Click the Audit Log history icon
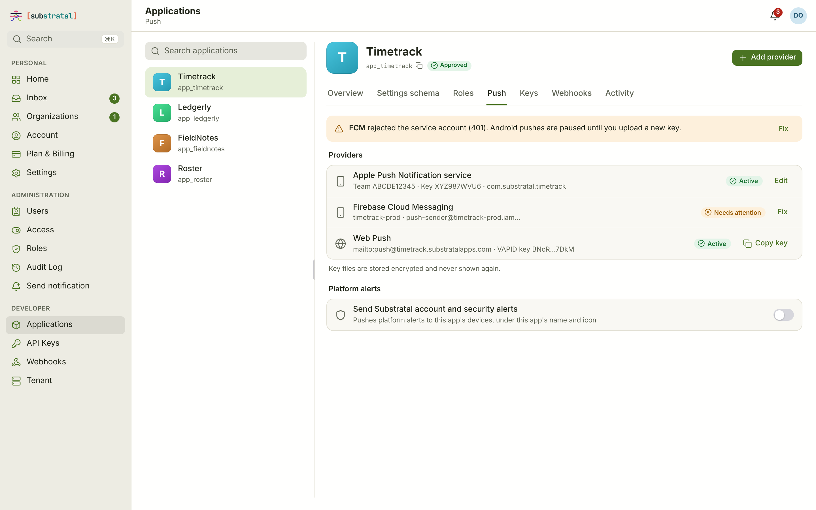 (x=16, y=267)
